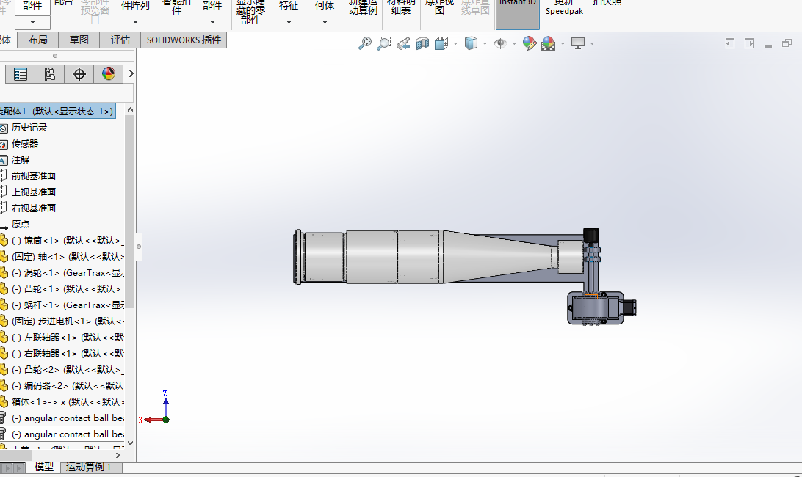Click the 新建运动算例 ribbon button
This screenshot has width=802, height=477.
(x=363, y=7)
